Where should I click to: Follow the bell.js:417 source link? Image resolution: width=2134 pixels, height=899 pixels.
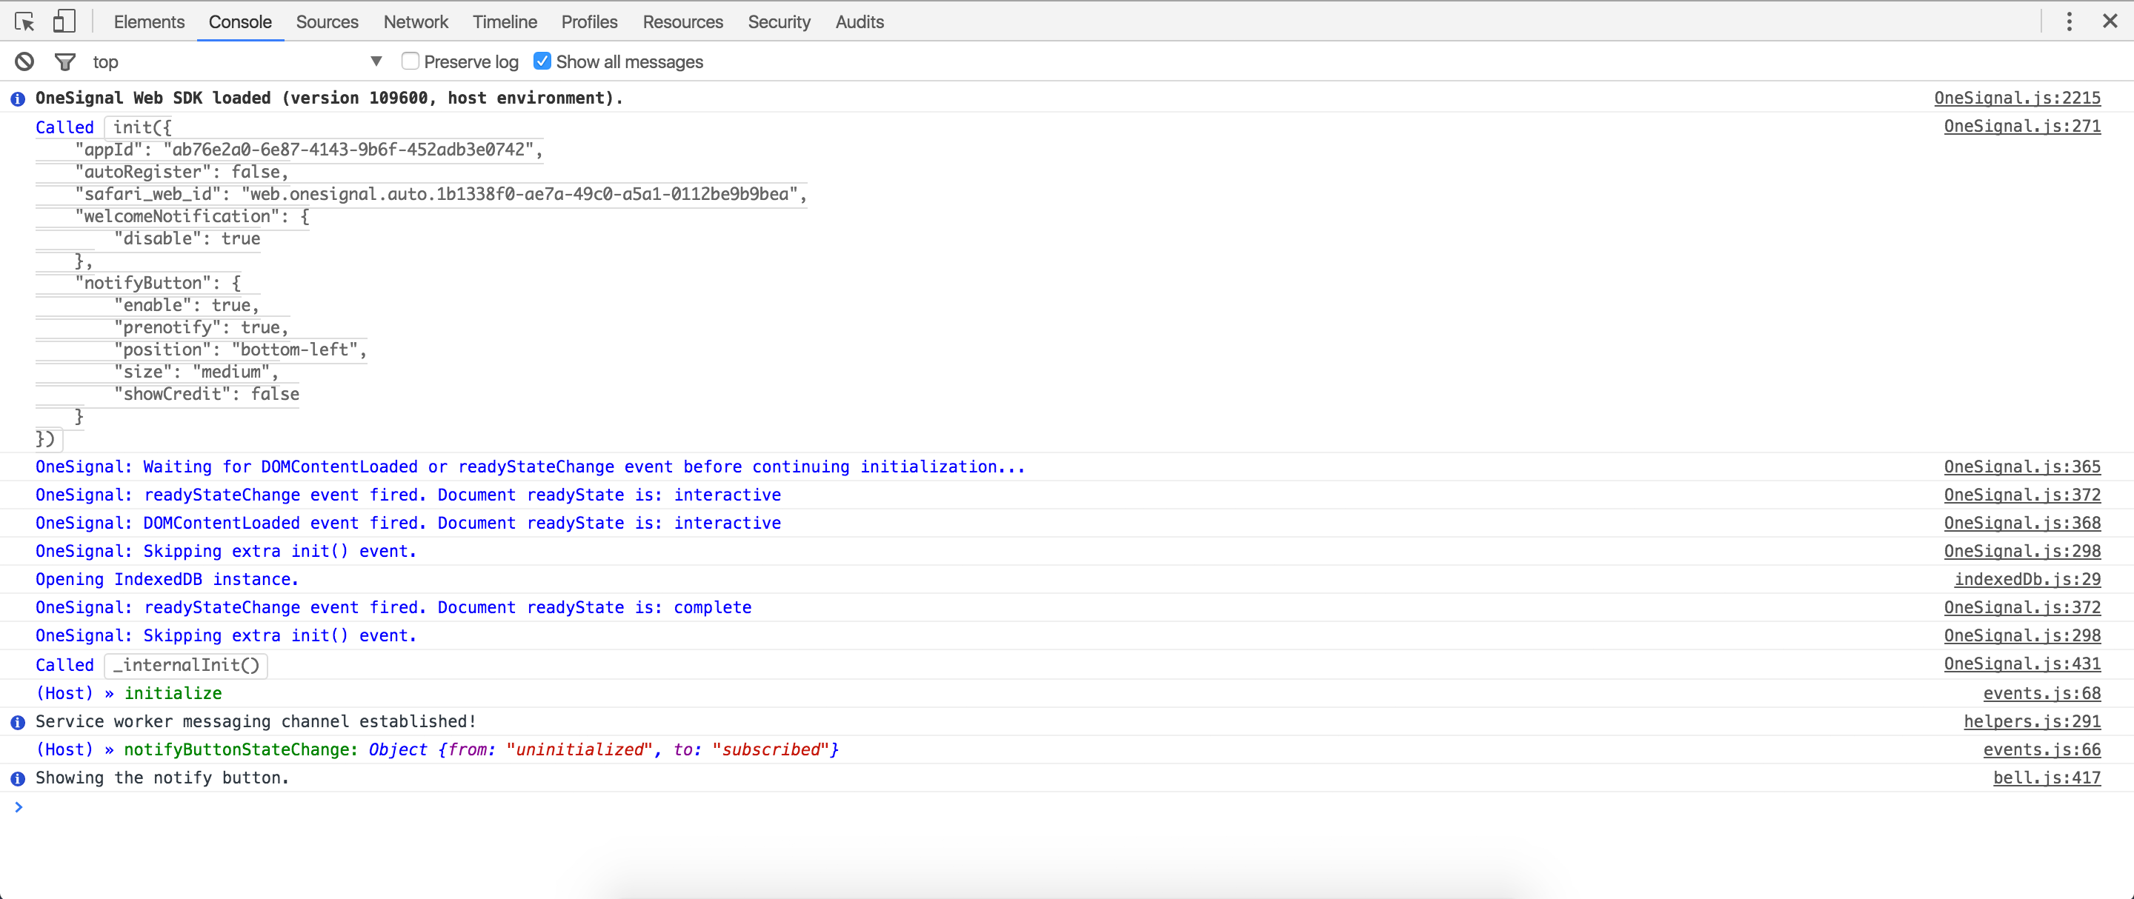coord(2046,778)
